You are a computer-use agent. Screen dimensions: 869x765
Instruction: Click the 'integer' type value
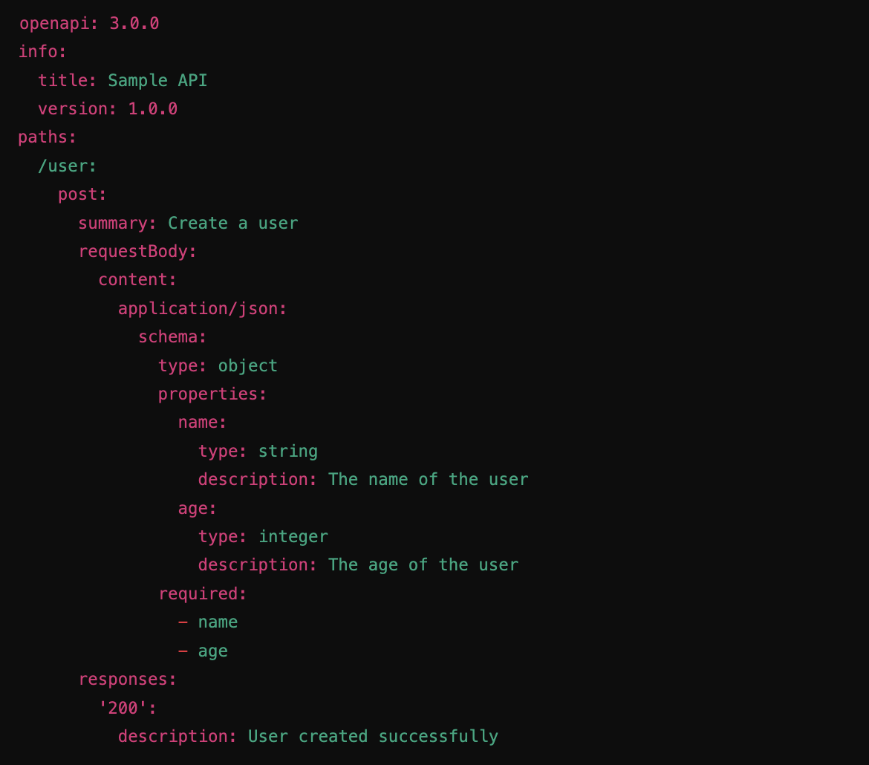pos(293,536)
